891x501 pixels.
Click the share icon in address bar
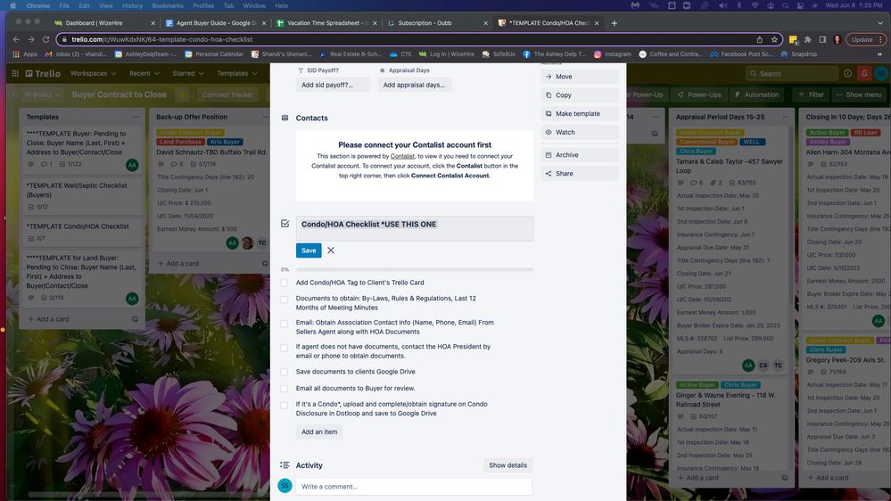tap(759, 39)
